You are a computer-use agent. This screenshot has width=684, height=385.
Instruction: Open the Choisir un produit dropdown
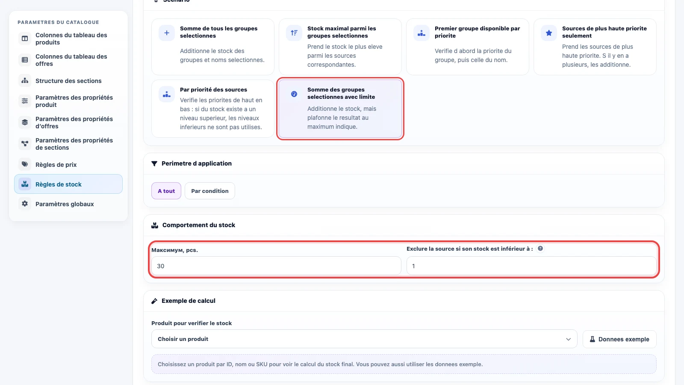coord(364,339)
